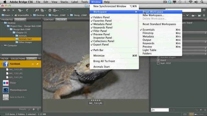Choose Reset Standard Workspaces
The image size is (207, 116).
tap(160, 24)
